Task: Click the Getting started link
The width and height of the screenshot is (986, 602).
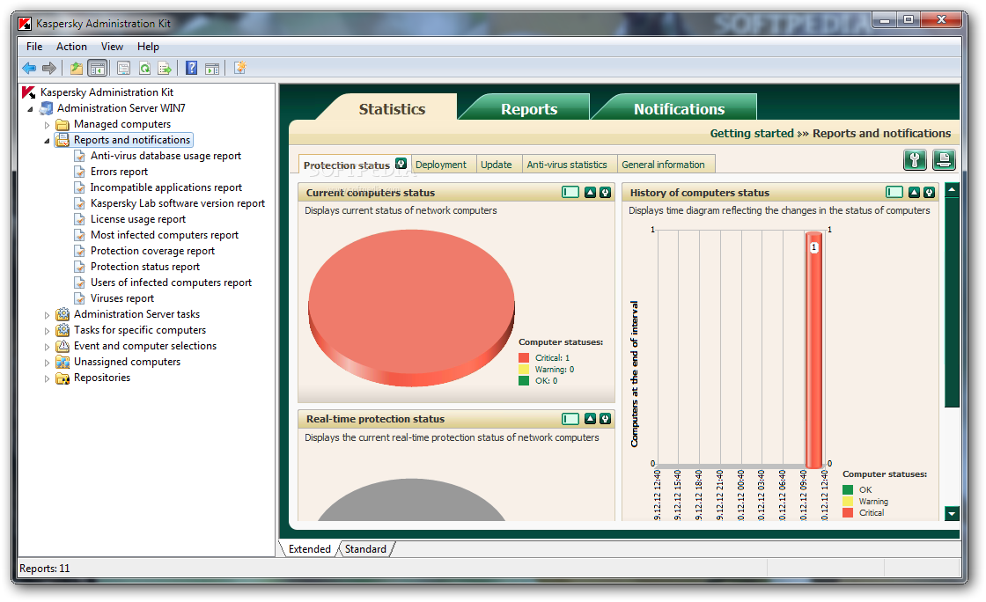Action: coord(752,133)
